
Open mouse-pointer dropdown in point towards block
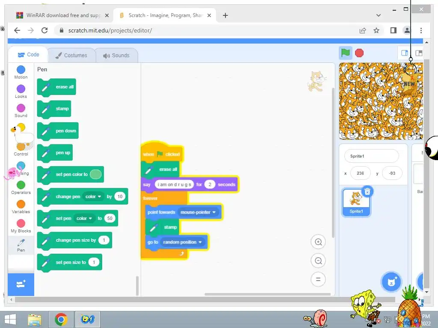click(x=198, y=212)
